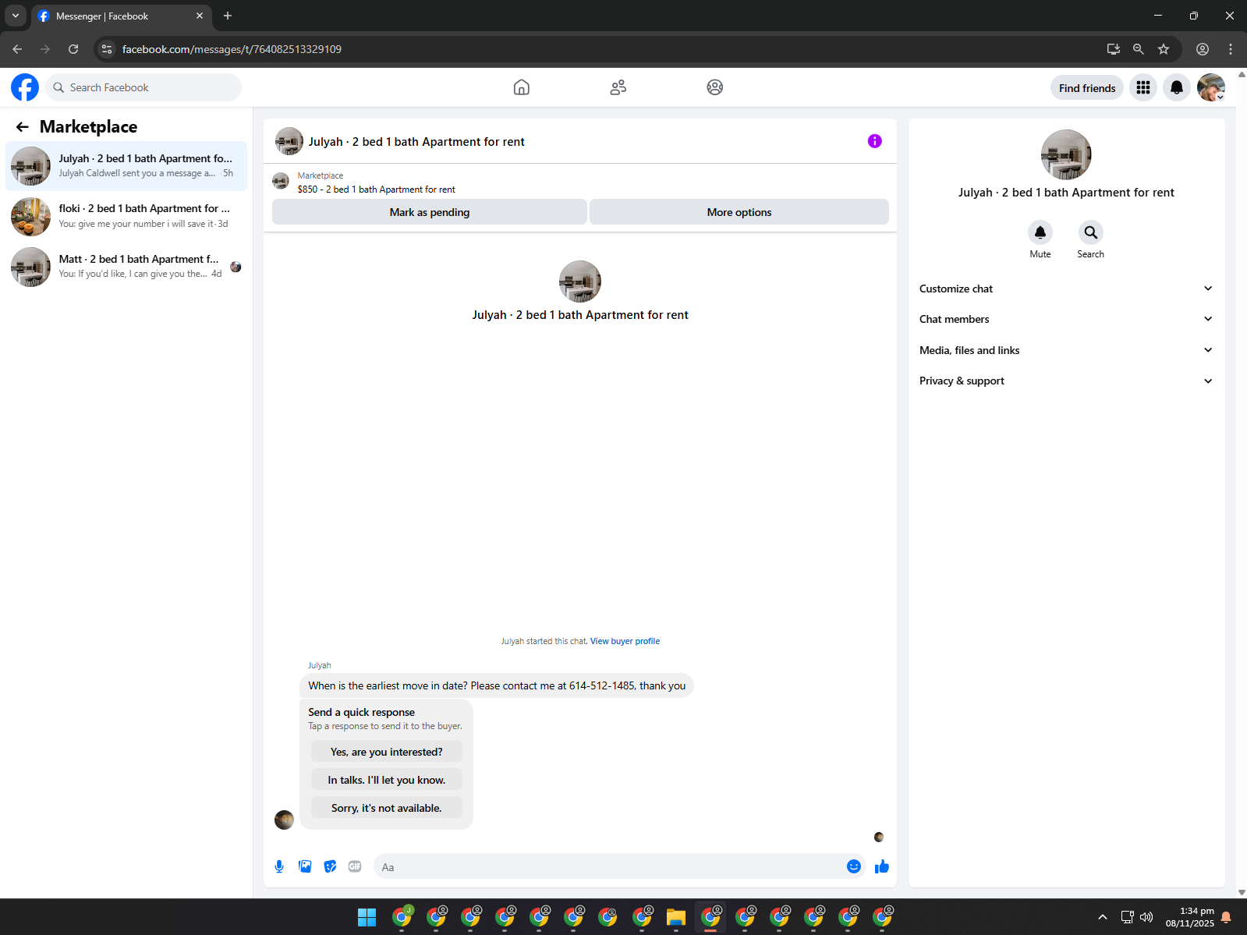This screenshot has width=1247, height=935.
Task: Open the Facebook menu grid icon
Action: [x=1143, y=87]
